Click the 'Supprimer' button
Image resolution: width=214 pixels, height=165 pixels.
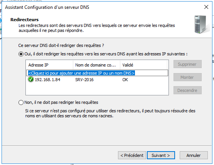click(187, 64)
